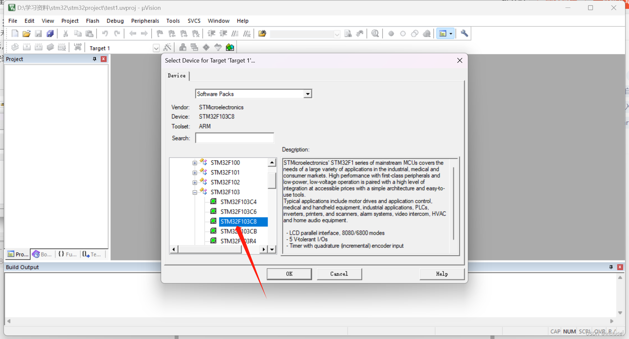Open the window layout dropdown arrow
This screenshot has height=339, width=629.
[x=451, y=33]
